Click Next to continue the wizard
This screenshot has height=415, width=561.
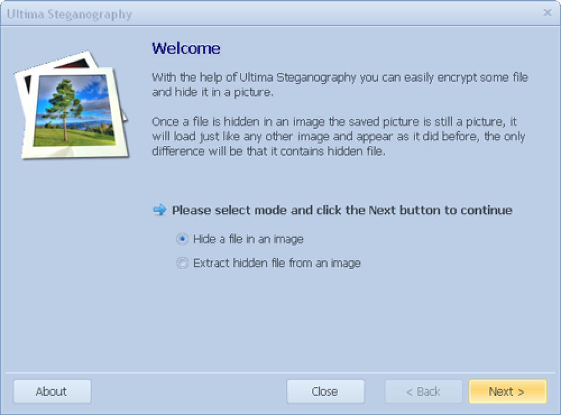click(x=507, y=392)
